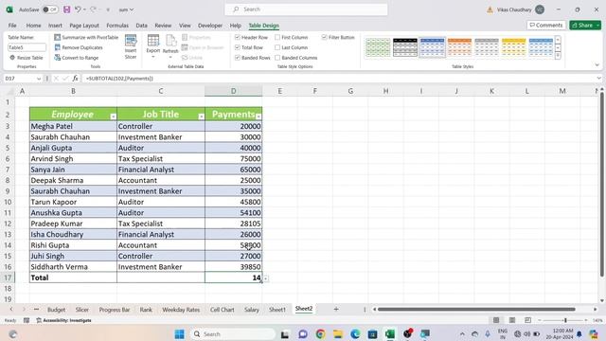This screenshot has height=341, width=606.
Task: Click the Excel icon in the taskbar
Action: [x=390, y=334]
